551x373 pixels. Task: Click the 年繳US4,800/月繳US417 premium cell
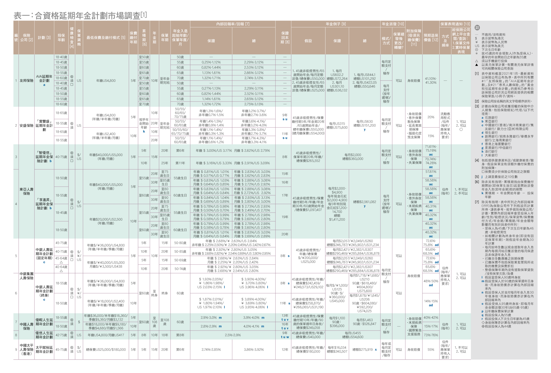click(106, 335)
